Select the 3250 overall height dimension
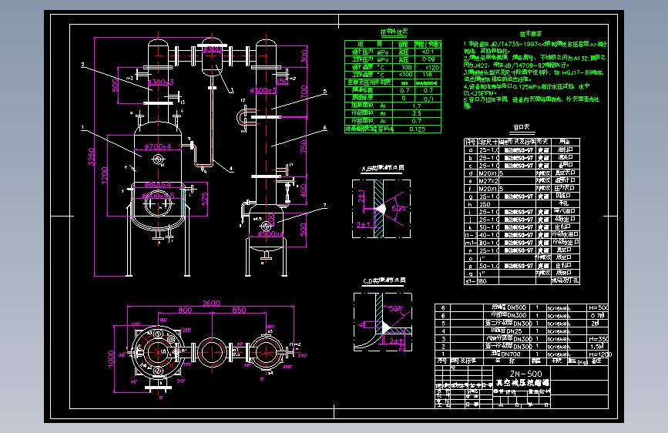 click(x=91, y=156)
